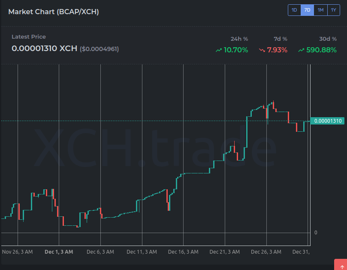
Task: Click the red 7d downtrend arrow icon
Action: [263, 50]
